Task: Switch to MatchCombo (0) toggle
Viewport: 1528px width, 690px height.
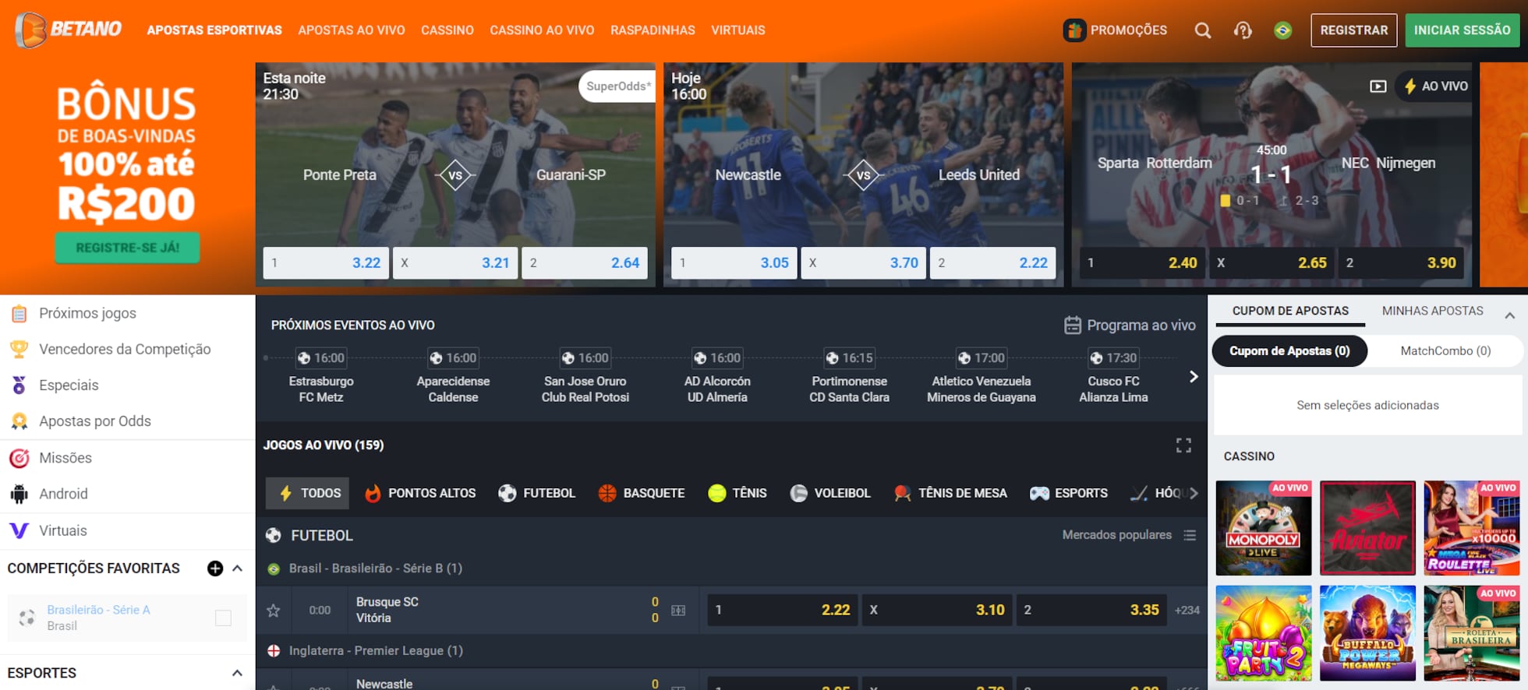Action: 1445,350
